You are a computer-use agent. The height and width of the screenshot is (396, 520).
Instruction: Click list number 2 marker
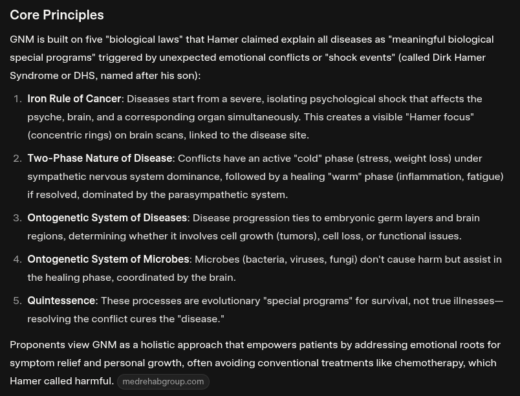[17, 159]
